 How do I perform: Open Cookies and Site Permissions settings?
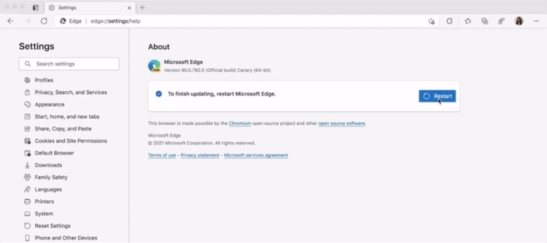point(71,141)
